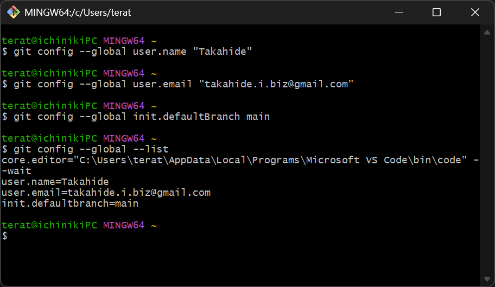Close the Git Bash terminal window
This screenshot has width=495, height=287.
pos(475,12)
